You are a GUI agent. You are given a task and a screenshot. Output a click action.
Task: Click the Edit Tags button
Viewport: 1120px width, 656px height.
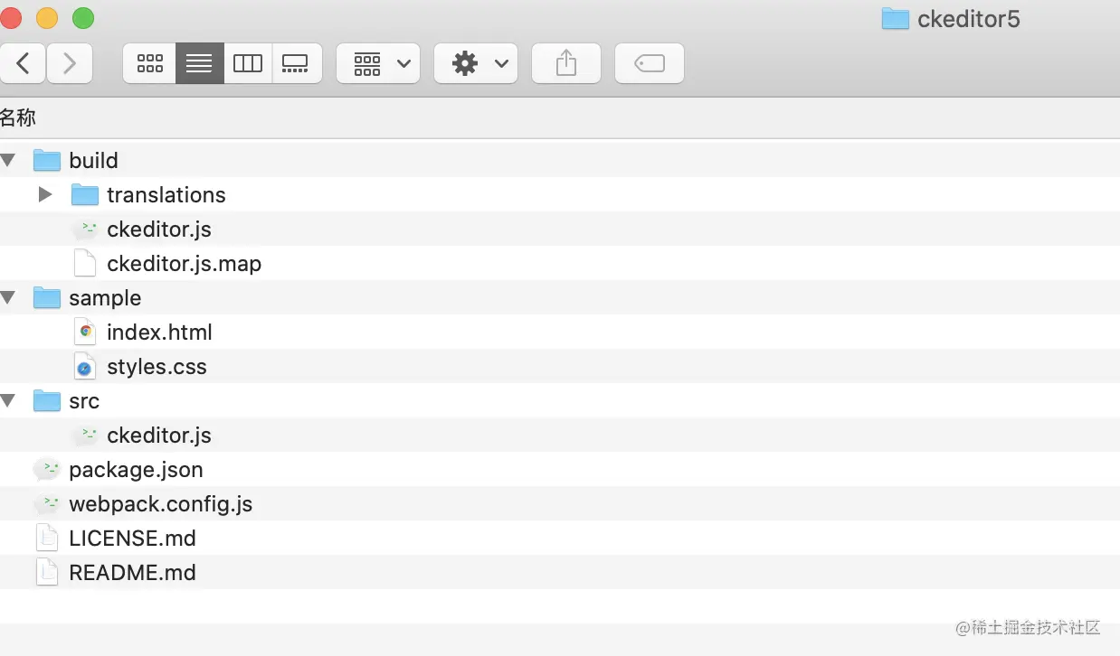[x=650, y=63]
